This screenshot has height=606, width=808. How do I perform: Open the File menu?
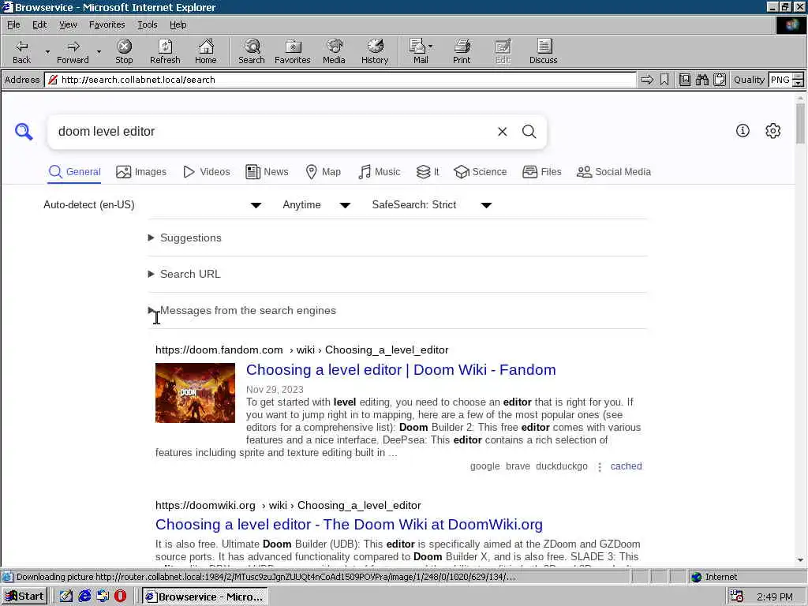tap(13, 24)
